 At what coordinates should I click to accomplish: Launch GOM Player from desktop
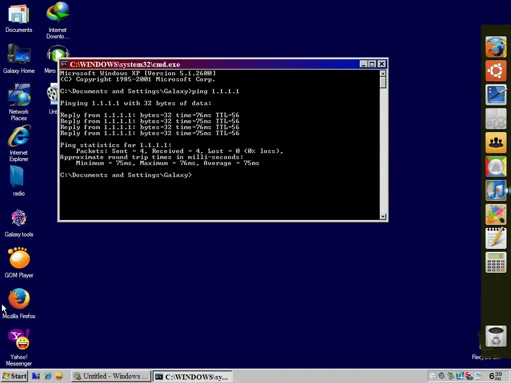(x=19, y=262)
